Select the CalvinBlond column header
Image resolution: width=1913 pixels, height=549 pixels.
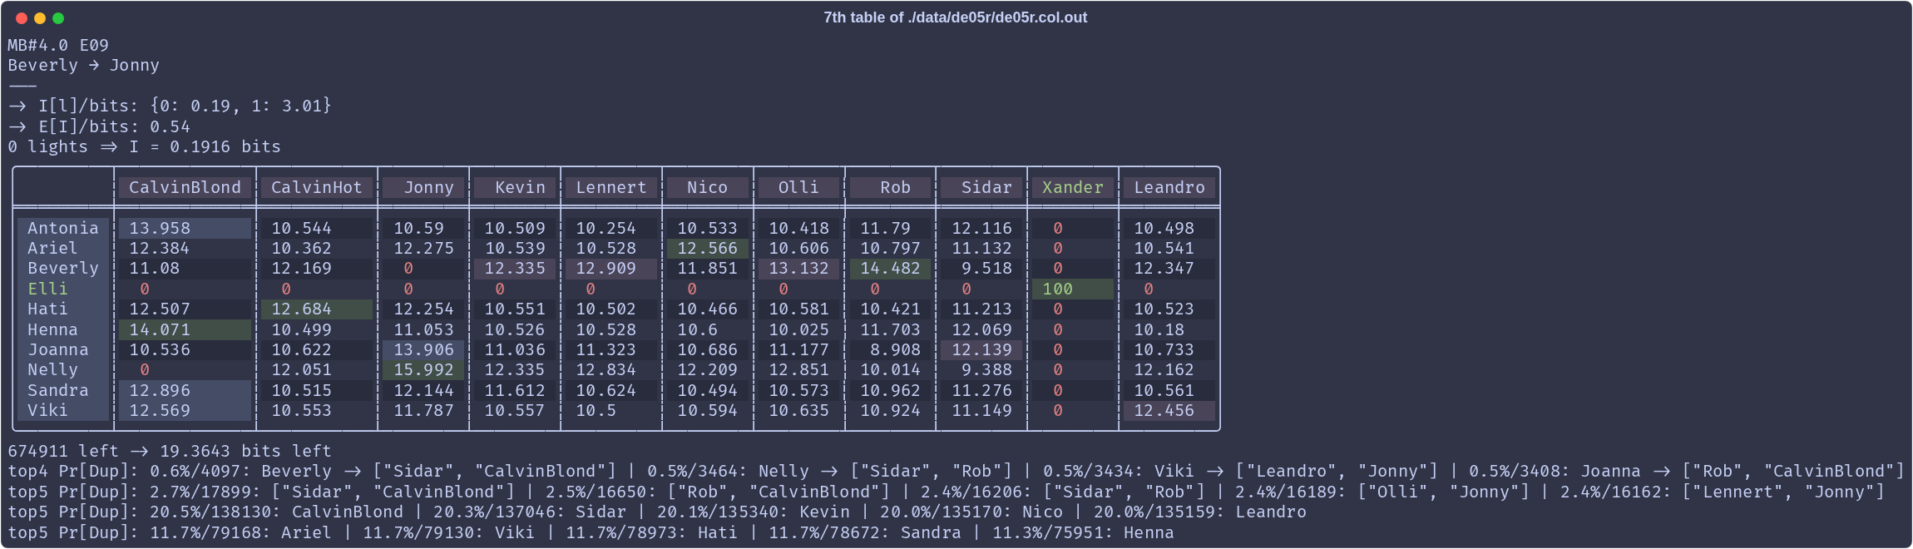tap(185, 188)
